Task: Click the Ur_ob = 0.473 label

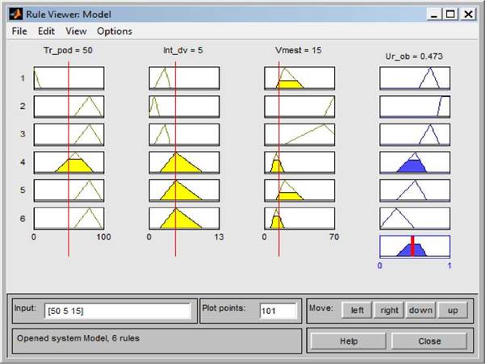Action: pos(414,56)
